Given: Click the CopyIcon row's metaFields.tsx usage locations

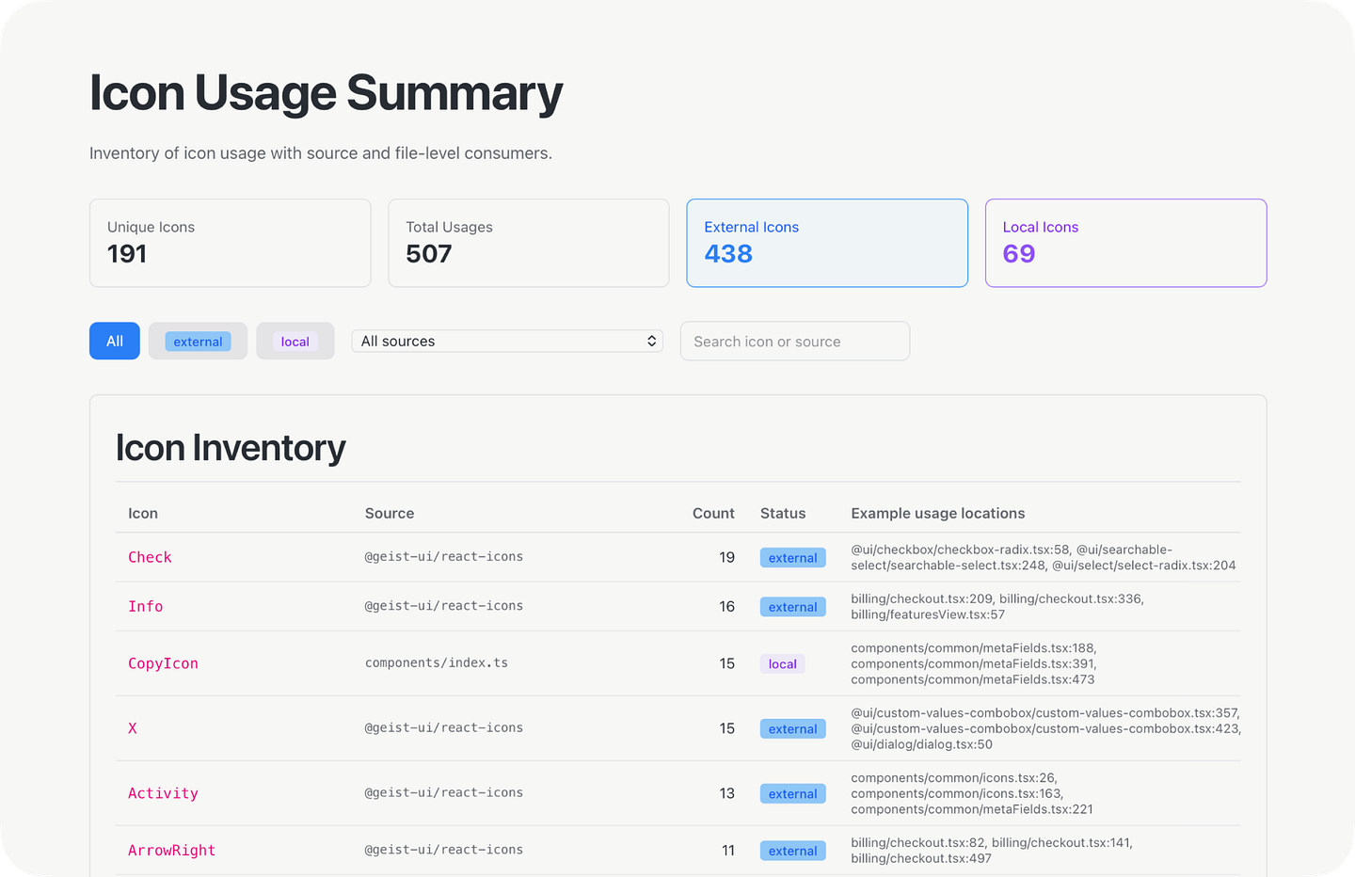Looking at the screenshot, I should coord(974,663).
